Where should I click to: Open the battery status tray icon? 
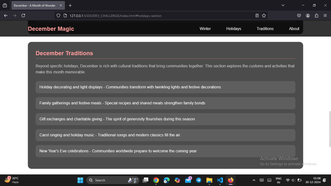coord(299,180)
